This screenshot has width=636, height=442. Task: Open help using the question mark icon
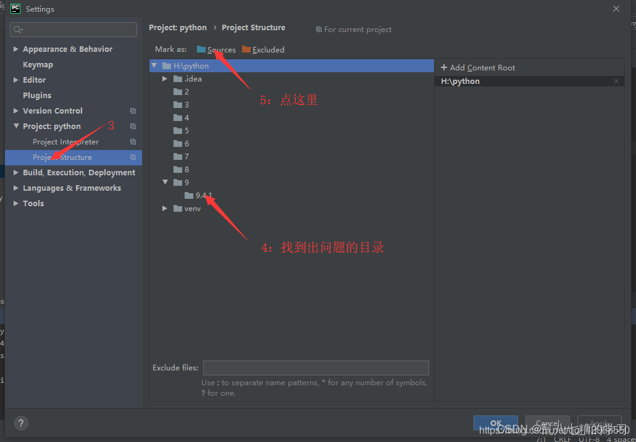coord(21,423)
